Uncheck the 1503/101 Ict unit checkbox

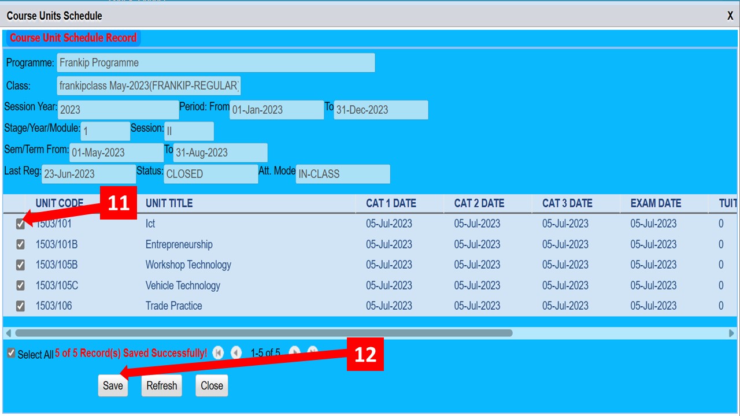click(20, 224)
